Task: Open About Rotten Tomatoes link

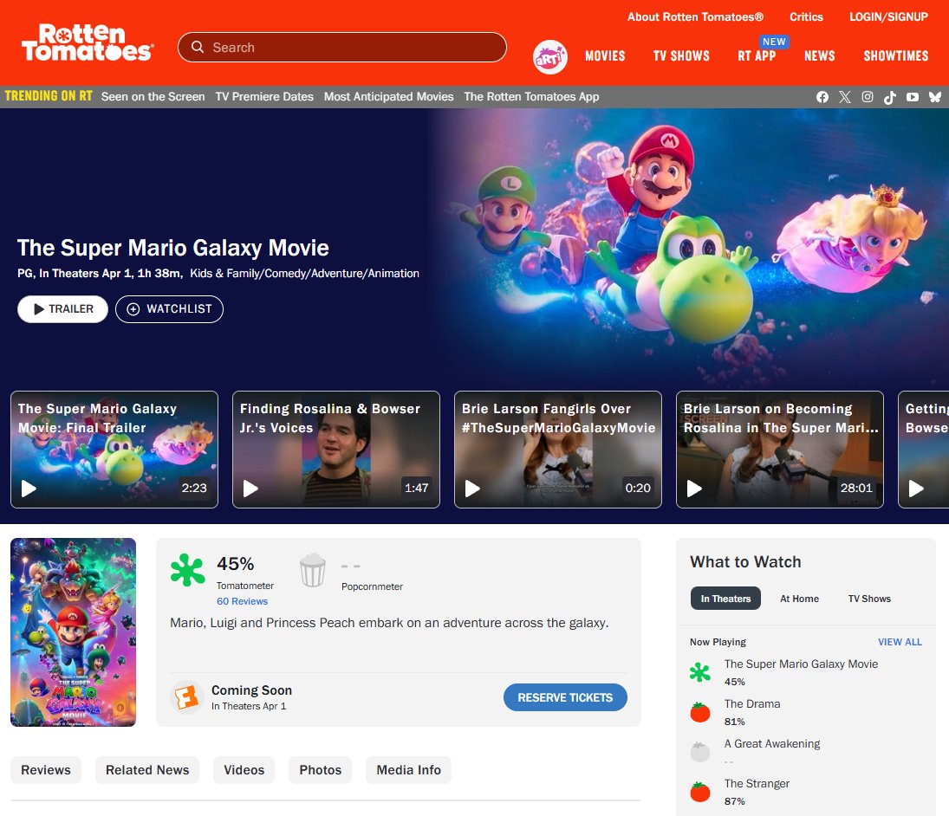Action: click(695, 17)
